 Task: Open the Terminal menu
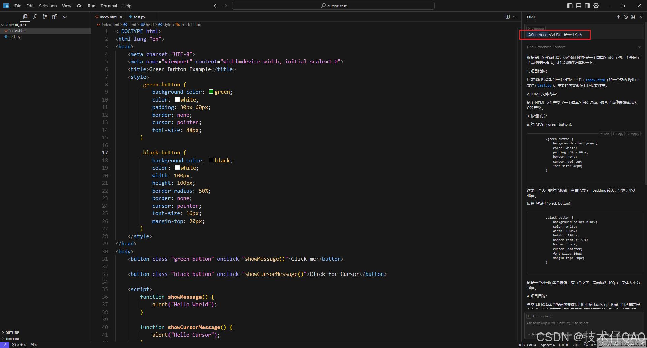[109, 6]
